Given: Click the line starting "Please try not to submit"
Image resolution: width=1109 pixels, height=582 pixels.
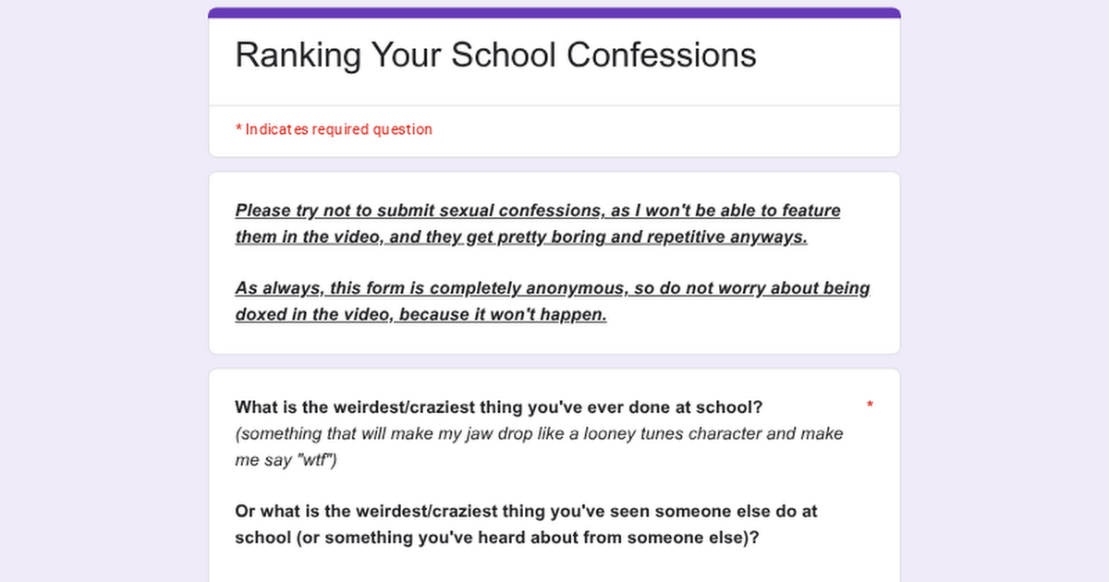Looking at the screenshot, I should coord(538,211).
